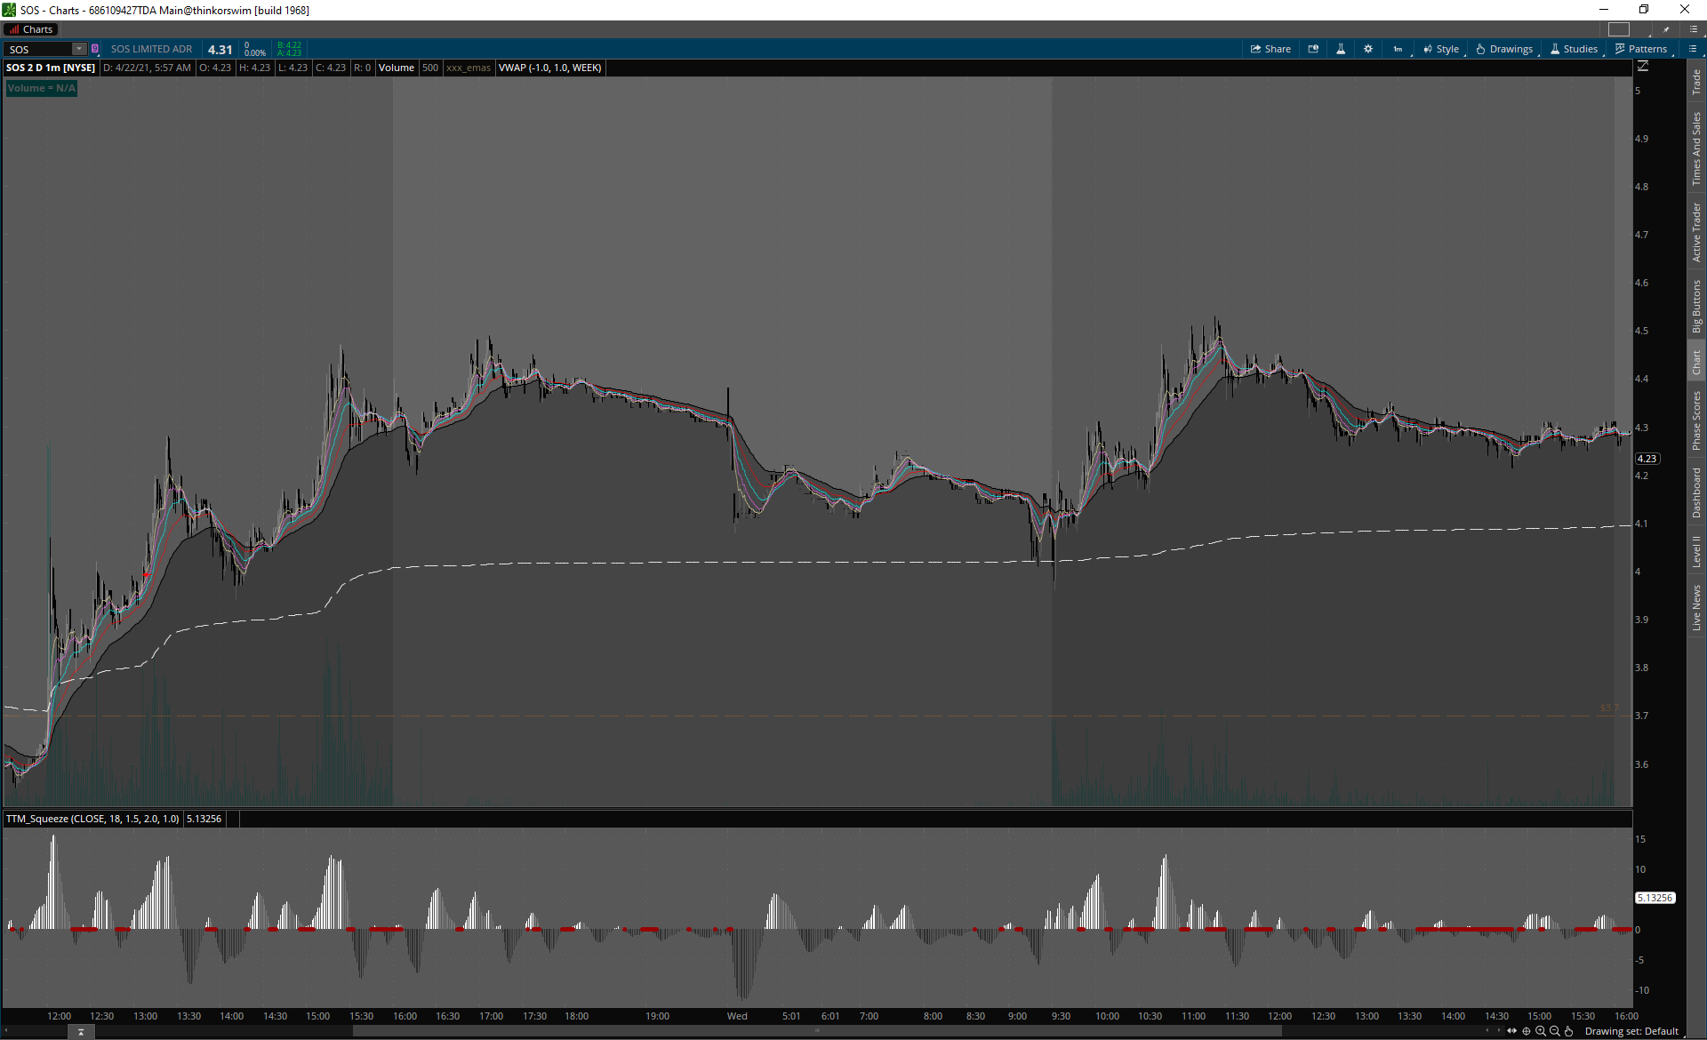
Task: Open the Drawings menu
Action: pyautogui.click(x=1504, y=49)
